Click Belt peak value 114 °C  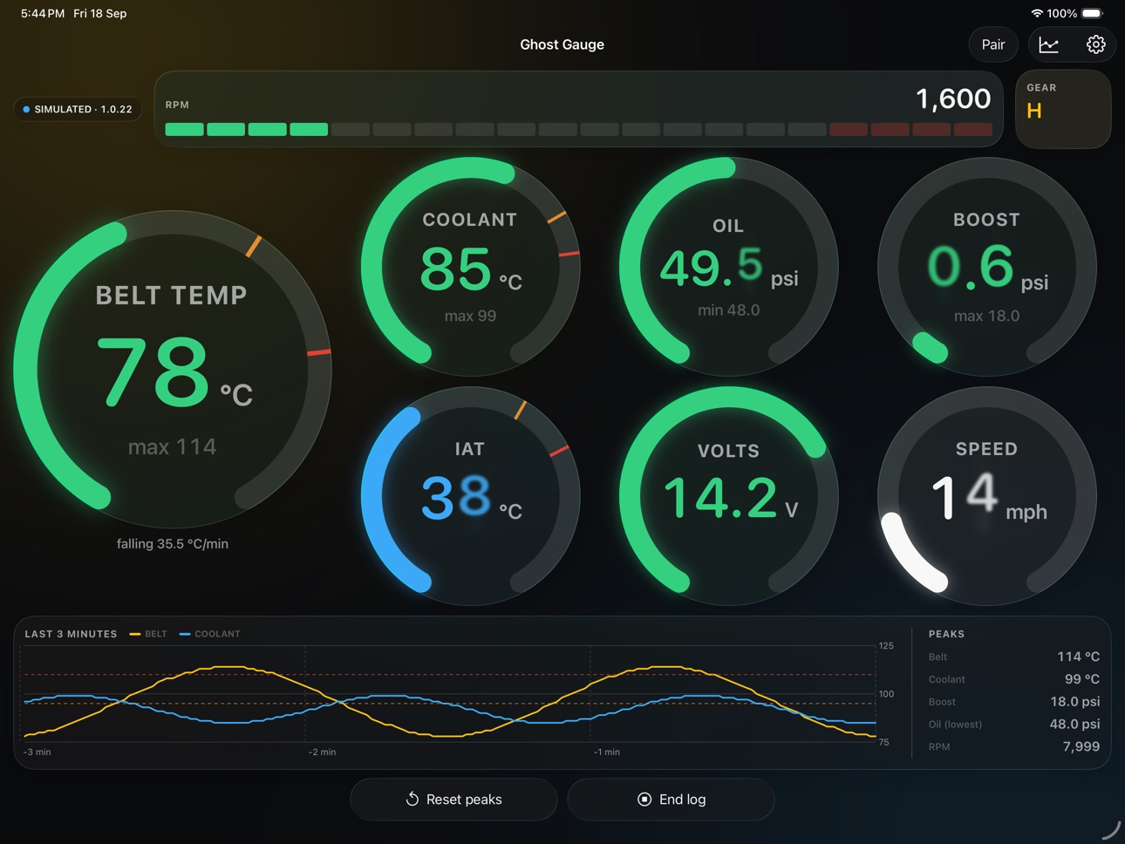point(1078,657)
